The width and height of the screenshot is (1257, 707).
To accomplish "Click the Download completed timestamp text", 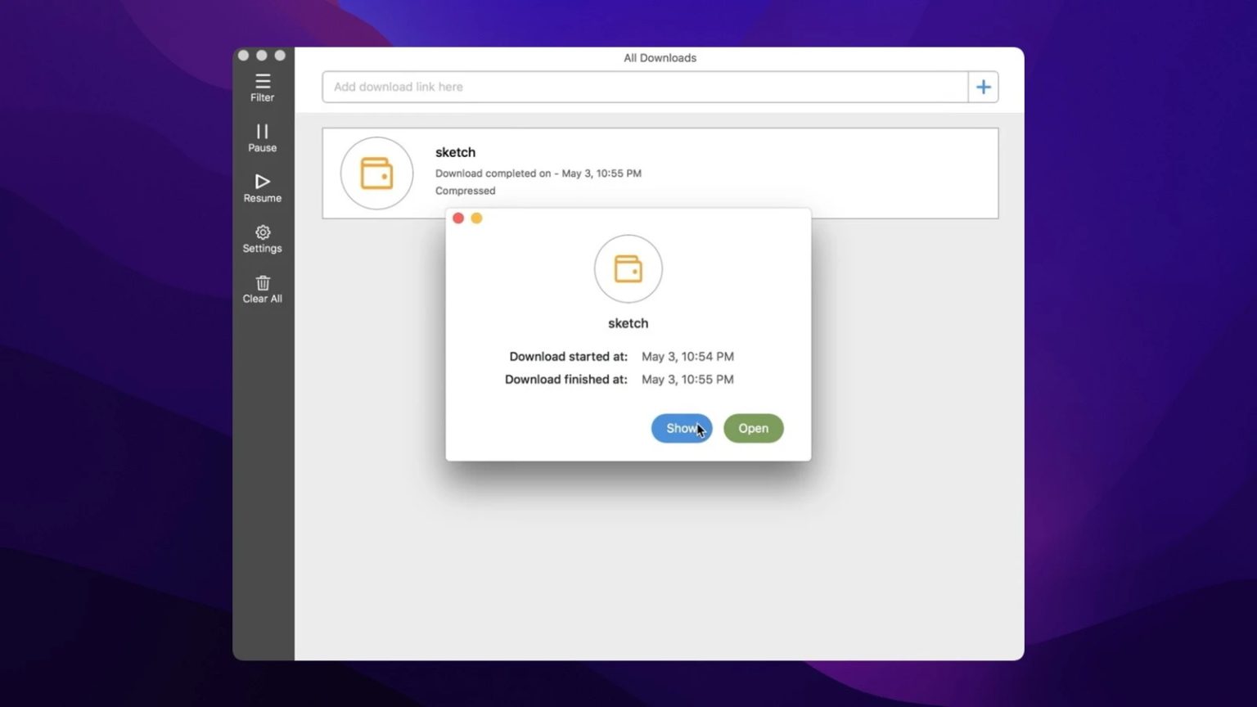I will coord(538,173).
